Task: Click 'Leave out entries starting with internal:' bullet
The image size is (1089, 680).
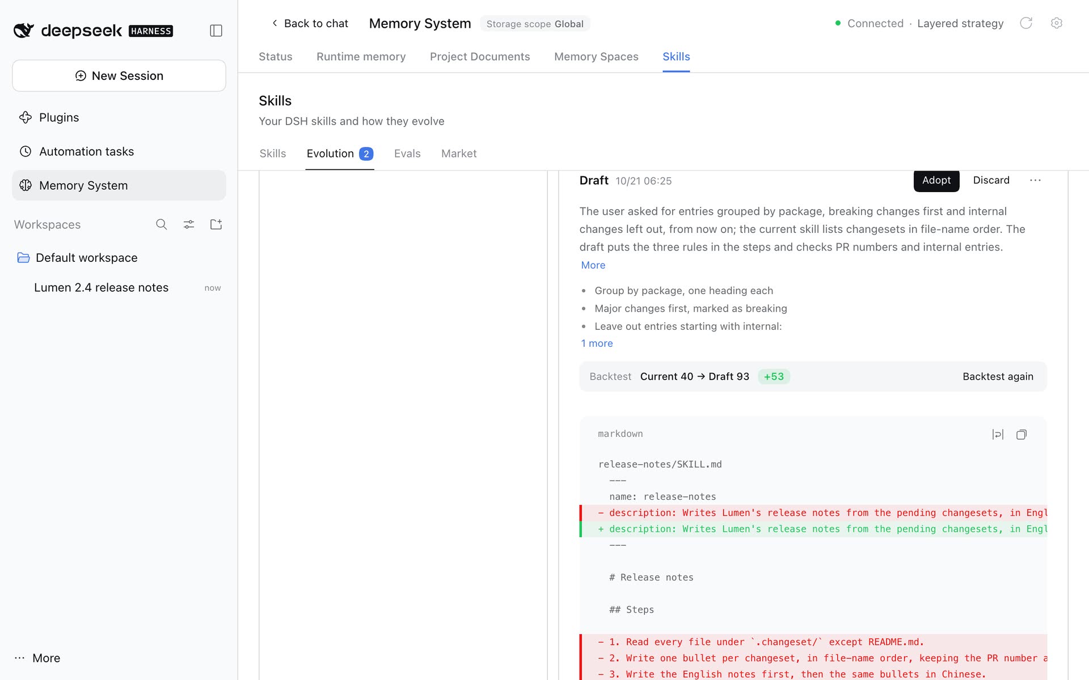Action: (688, 326)
